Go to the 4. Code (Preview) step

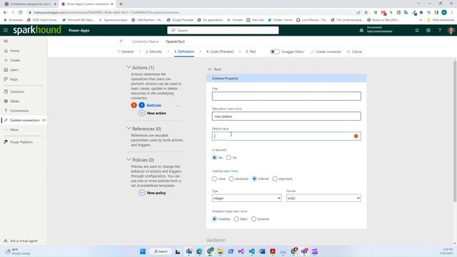click(220, 51)
